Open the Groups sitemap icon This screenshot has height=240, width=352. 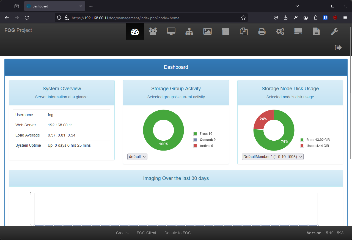click(189, 31)
